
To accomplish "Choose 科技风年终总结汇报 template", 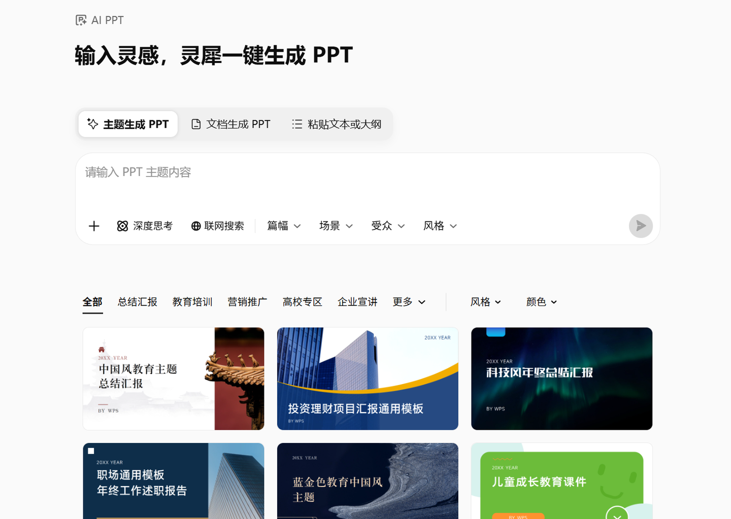I will click(x=561, y=378).
